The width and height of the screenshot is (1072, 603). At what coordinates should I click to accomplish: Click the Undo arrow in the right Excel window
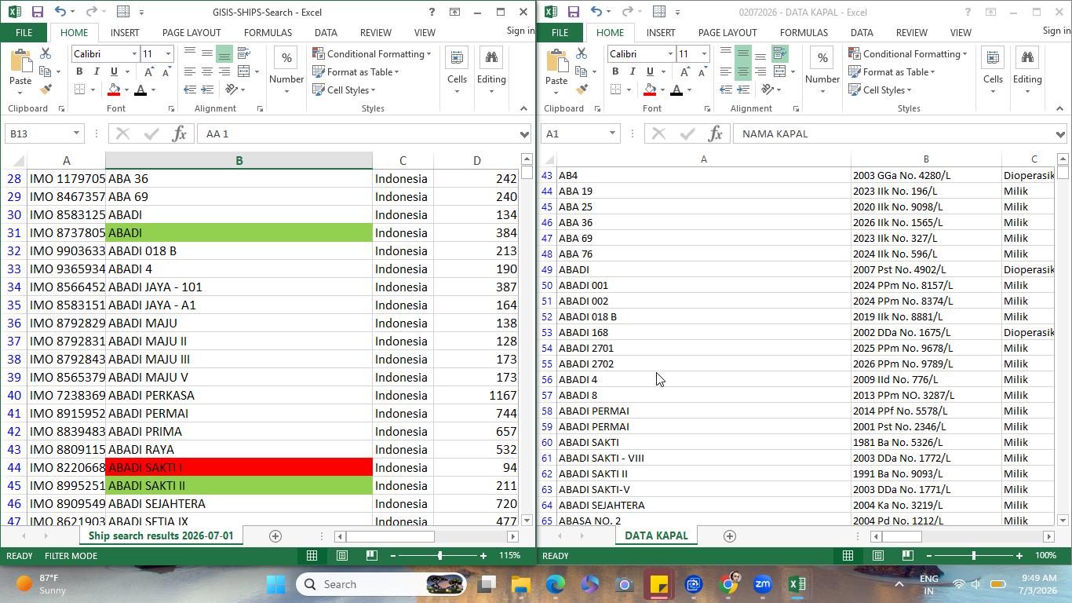(596, 12)
